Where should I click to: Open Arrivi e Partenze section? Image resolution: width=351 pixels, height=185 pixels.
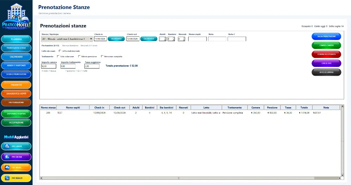tap(16, 65)
